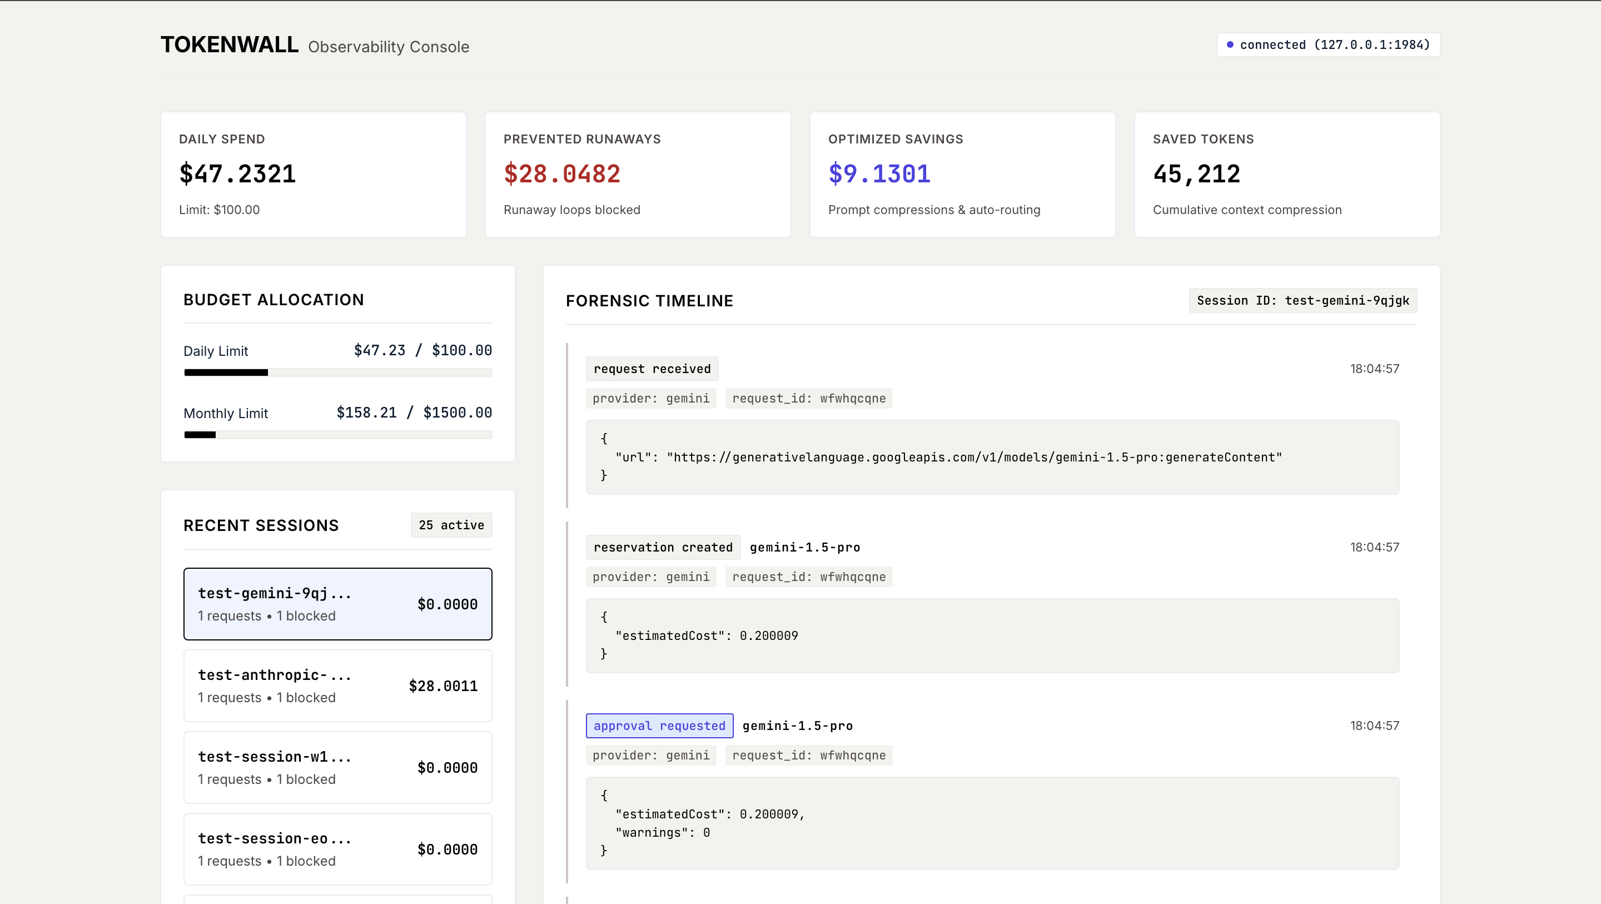Viewport: 1601px width, 904px height.
Task: Click the Forensic Timeline heading
Action: (x=649, y=301)
